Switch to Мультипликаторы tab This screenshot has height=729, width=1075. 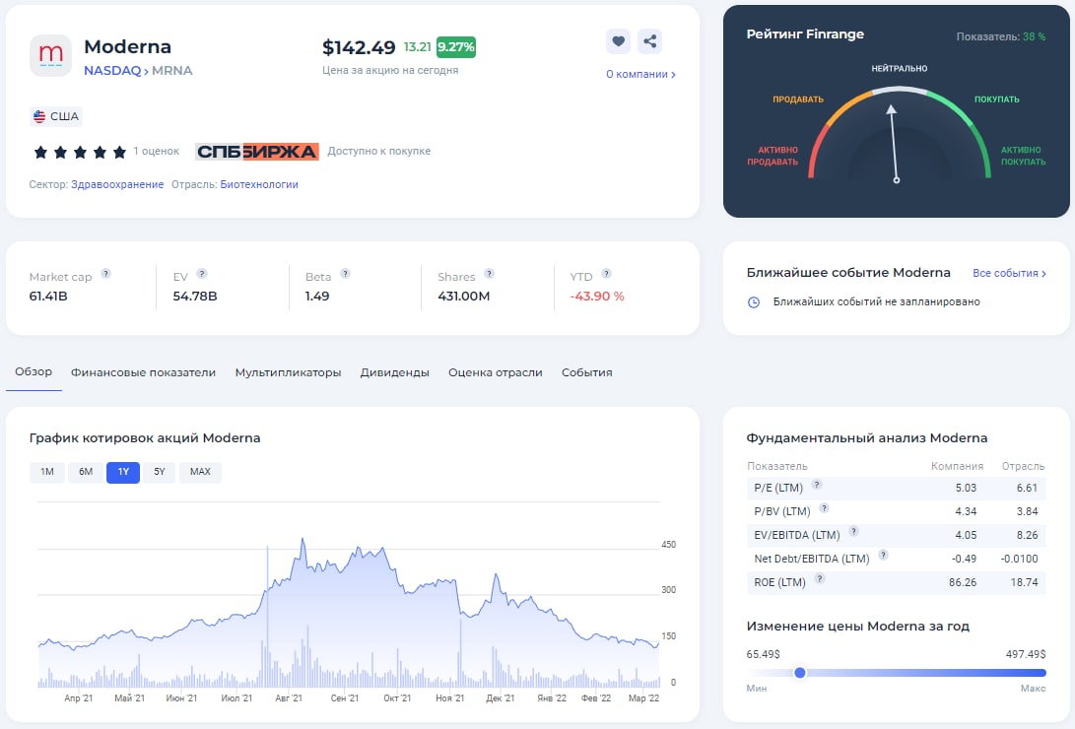pos(288,372)
